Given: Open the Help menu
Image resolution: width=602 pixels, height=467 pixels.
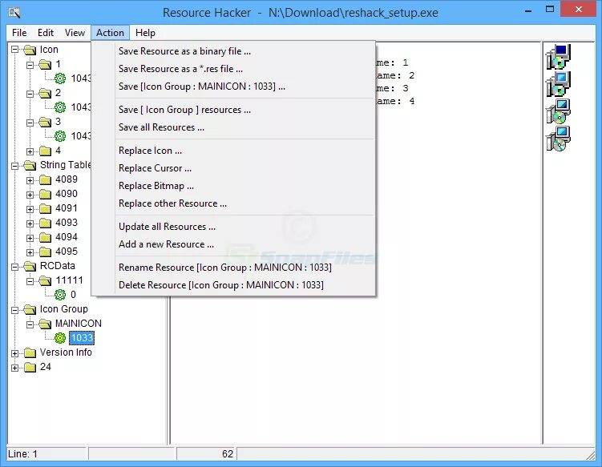Looking at the screenshot, I should (x=146, y=33).
